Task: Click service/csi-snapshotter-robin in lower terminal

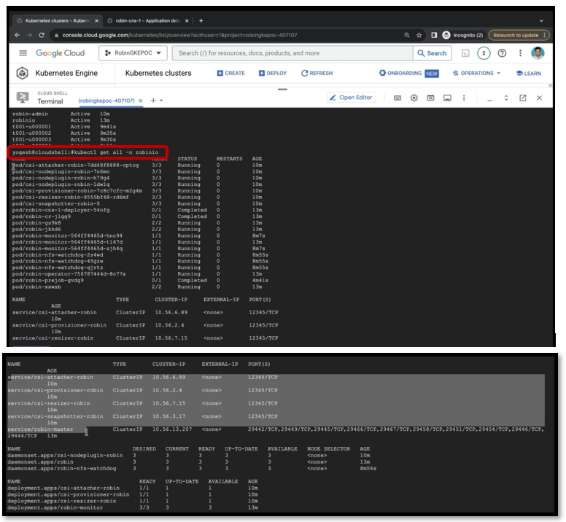Action: pos(55,416)
